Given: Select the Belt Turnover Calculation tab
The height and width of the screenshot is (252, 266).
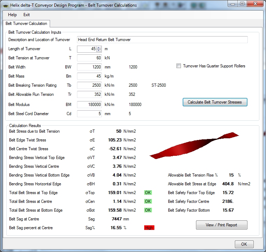Looking at the screenshot, I should click(x=26, y=24).
